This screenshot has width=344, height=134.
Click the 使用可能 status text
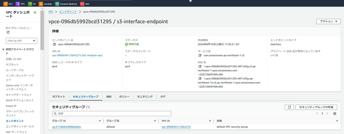(x=134, y=44)
